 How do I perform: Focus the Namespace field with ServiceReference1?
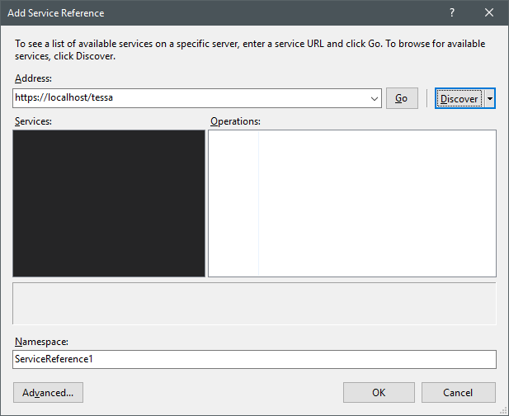(254, 359)
